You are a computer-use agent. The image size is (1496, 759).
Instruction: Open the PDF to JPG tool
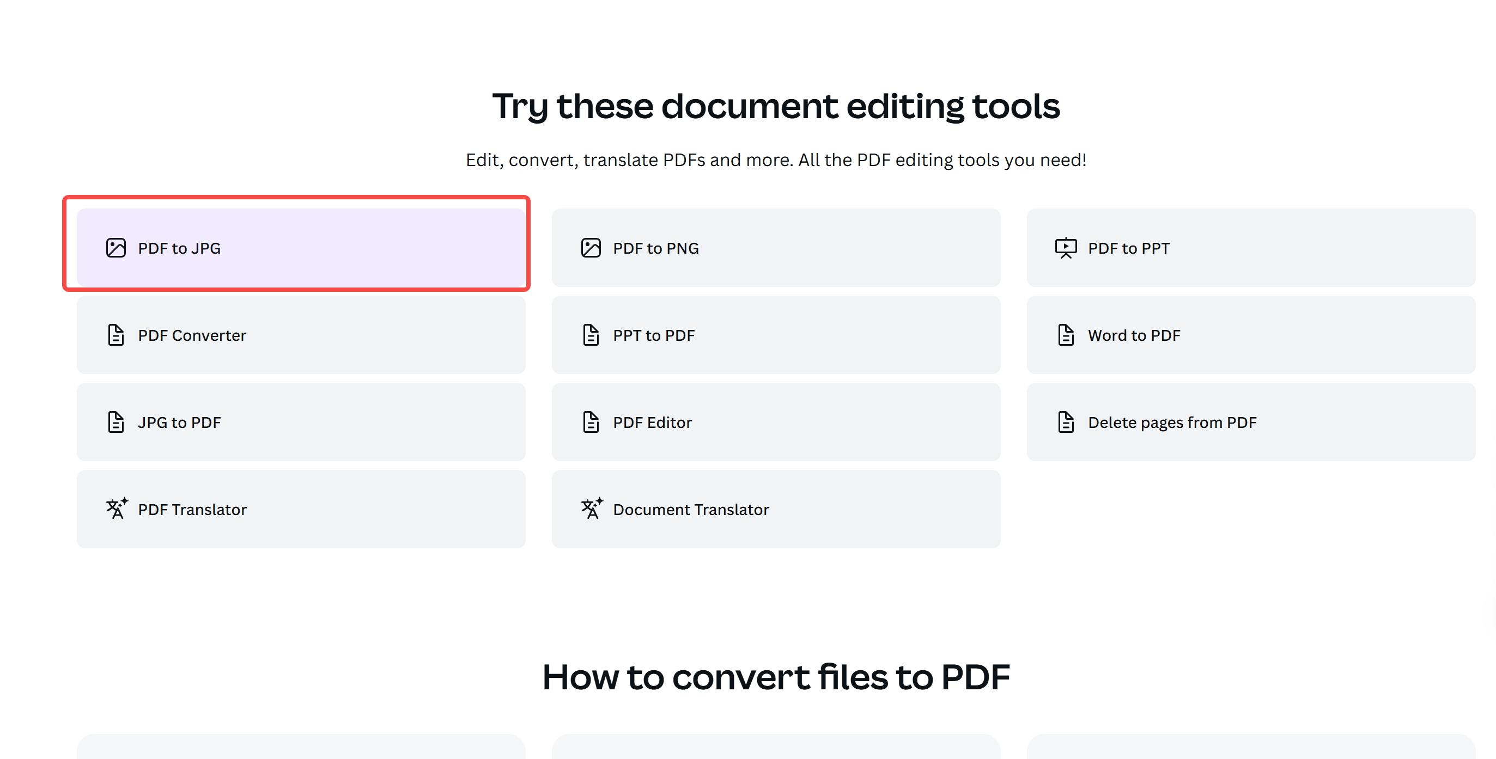(x=301, y=248)
